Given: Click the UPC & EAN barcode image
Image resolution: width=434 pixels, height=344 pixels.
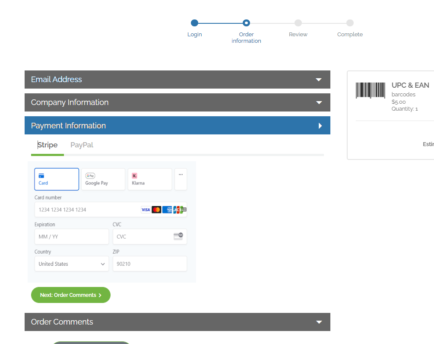Looking at the screenshot, I should pyautogui.click(x=370, y=90).
